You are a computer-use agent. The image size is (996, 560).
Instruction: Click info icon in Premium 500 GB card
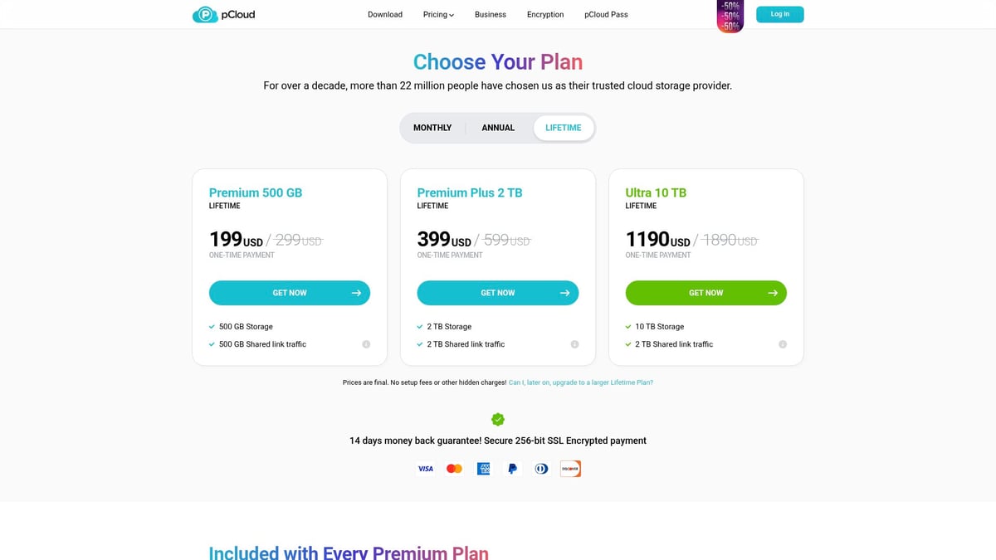click(366, 344)
